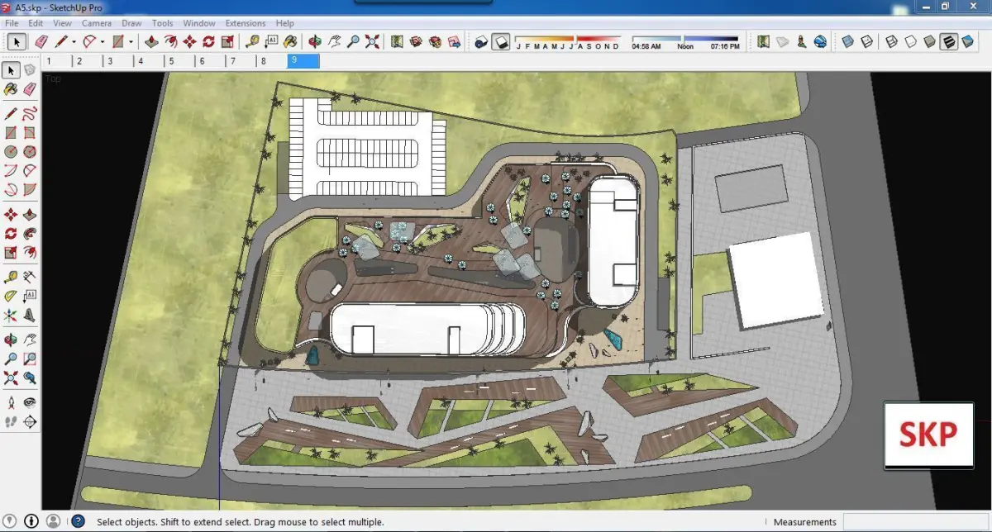Select the Paint Bucket tool in top toolbar
Screen dimensions: 992x532
point(290,41)
